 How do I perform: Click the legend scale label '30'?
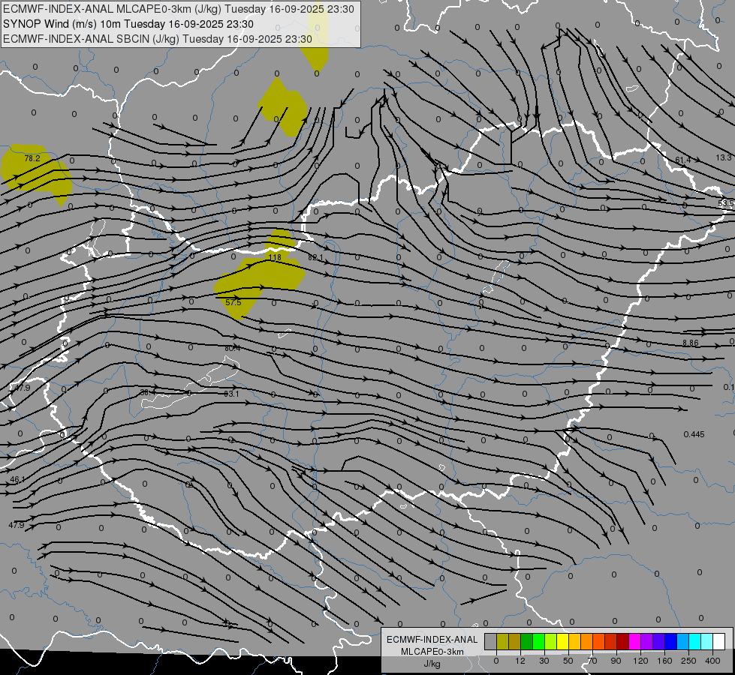[544, 661]
